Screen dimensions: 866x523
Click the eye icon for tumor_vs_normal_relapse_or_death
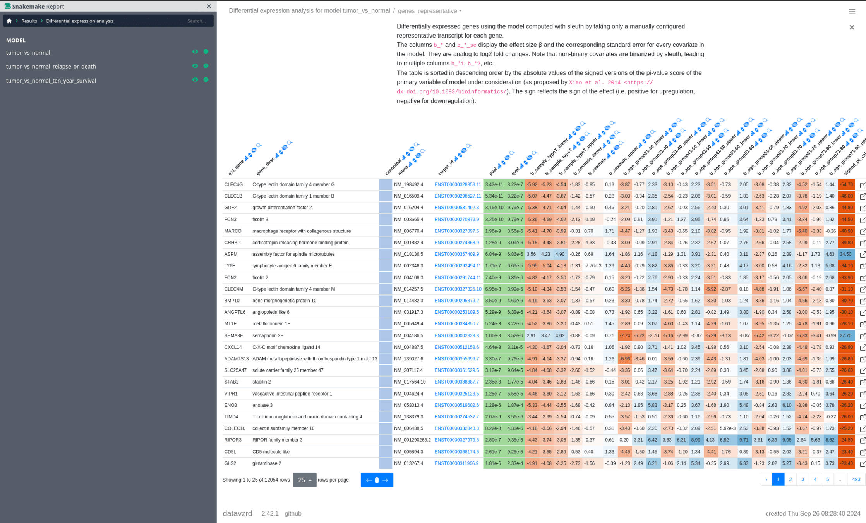[195, 66]
